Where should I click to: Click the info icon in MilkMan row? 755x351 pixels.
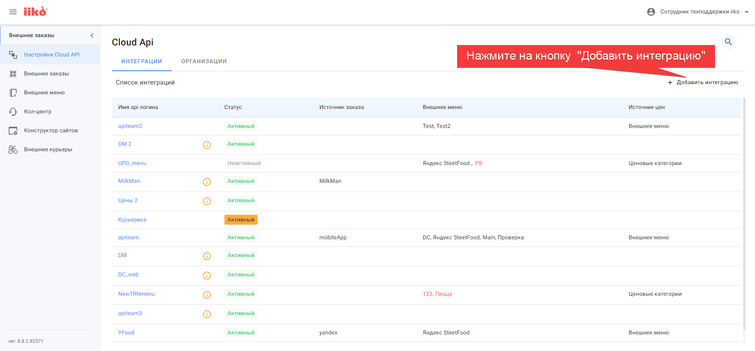click(x=207, y=182)
